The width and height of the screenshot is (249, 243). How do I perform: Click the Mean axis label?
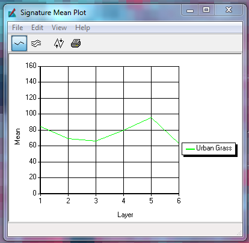pos(17,137)
